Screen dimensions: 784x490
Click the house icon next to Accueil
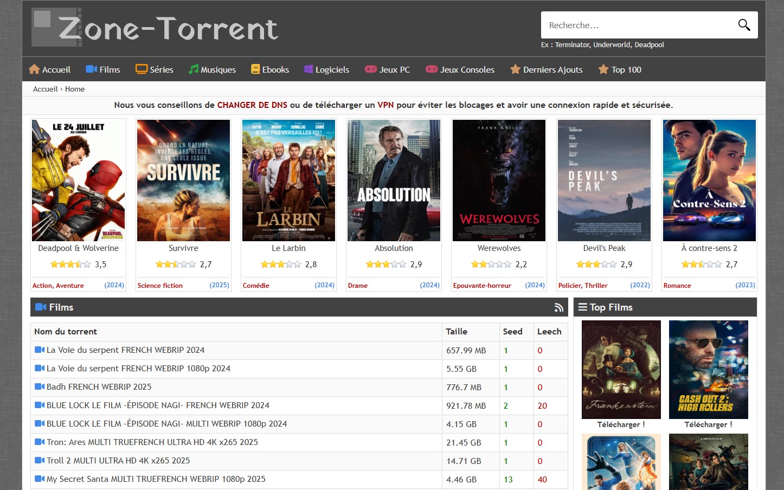pyautogui.click(x=34, y=69)
